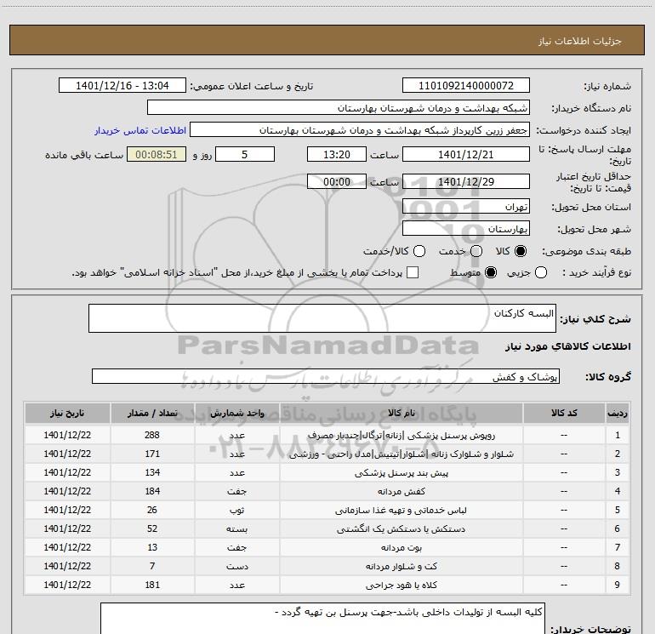Click the response deadline date 1401/12/21

(466, 155)
